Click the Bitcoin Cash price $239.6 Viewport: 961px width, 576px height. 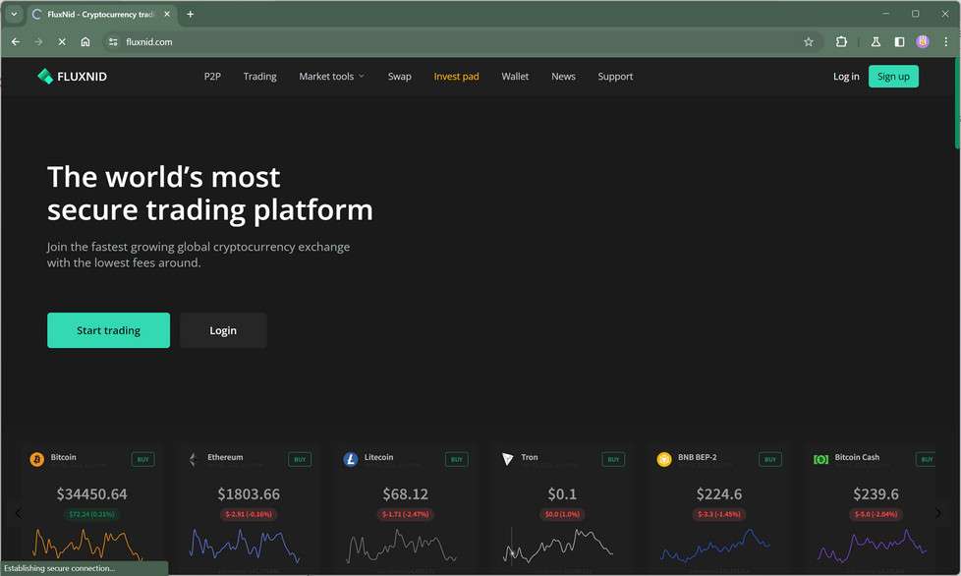(x=876, y=493)
